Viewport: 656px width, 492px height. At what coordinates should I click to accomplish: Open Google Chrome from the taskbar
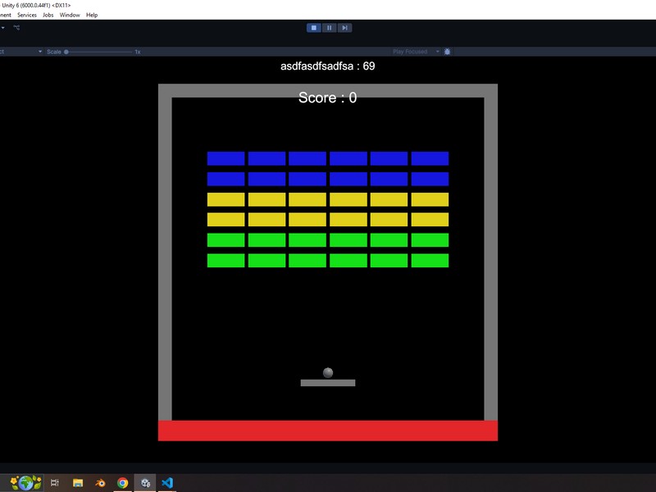tap(122, 483)
